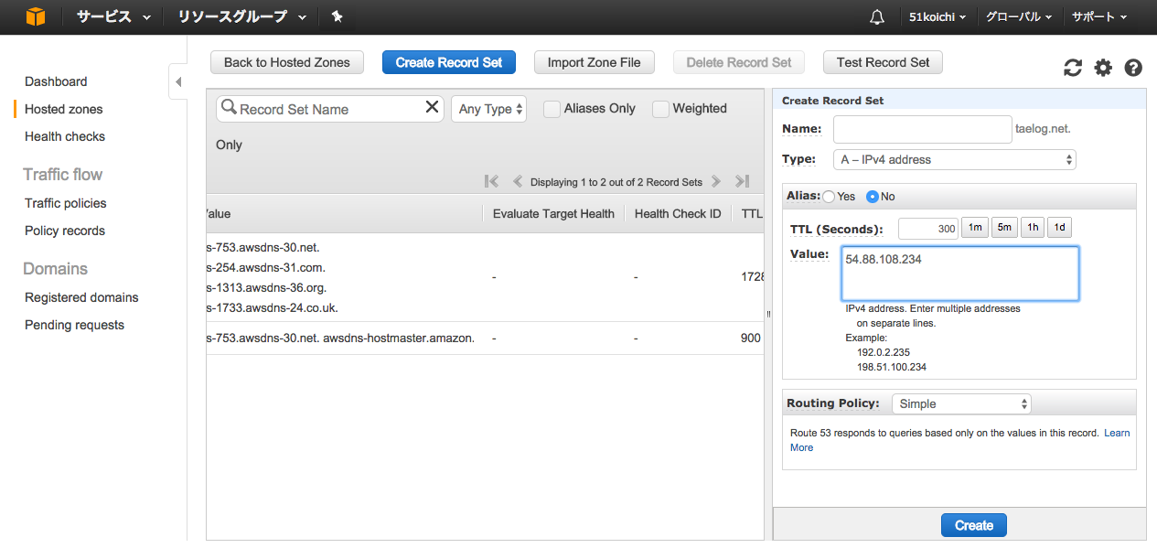
Task: Set TTL to 5m
Action: tap(1004, 228)
